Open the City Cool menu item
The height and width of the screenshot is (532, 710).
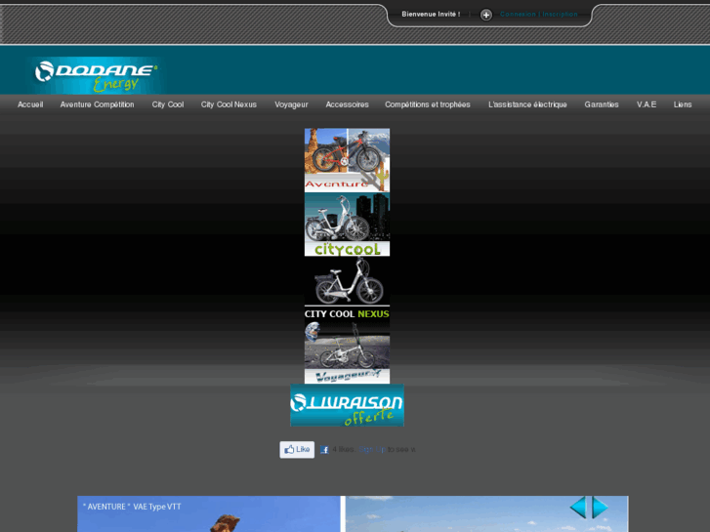pyautogui.click(x=168, y=104)
